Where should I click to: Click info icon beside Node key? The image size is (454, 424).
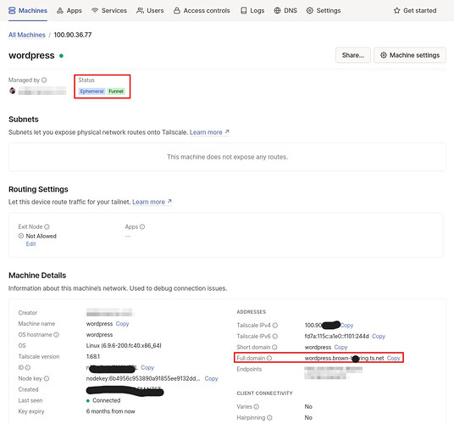[x=47, y=378]
